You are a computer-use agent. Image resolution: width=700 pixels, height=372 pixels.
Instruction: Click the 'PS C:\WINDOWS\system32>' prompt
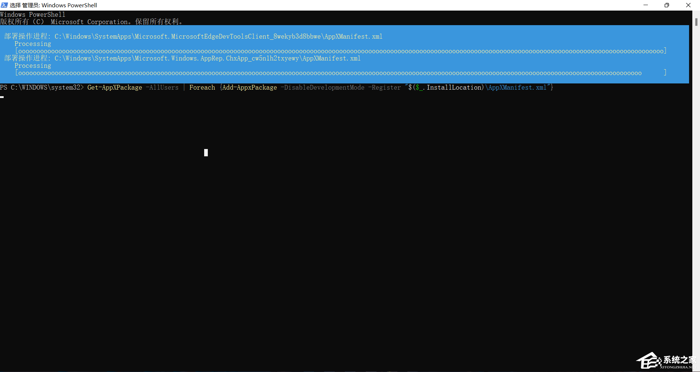(x=42, y=87)
